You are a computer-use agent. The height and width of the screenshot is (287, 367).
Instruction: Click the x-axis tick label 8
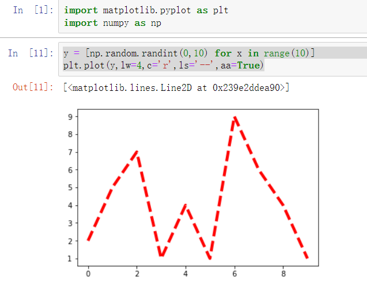click(x=283, y=273)
